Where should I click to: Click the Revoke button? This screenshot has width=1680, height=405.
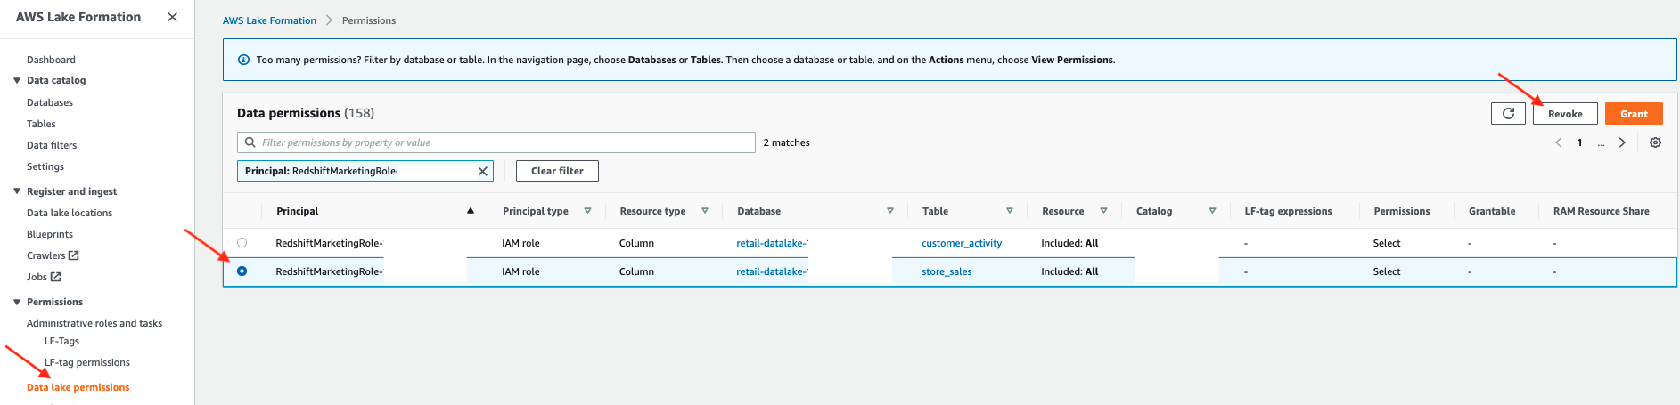1565,114
